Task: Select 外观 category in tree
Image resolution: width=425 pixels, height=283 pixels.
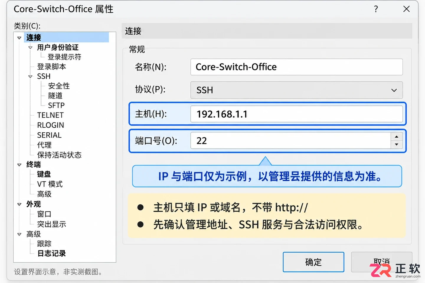Action: [34, 204]
